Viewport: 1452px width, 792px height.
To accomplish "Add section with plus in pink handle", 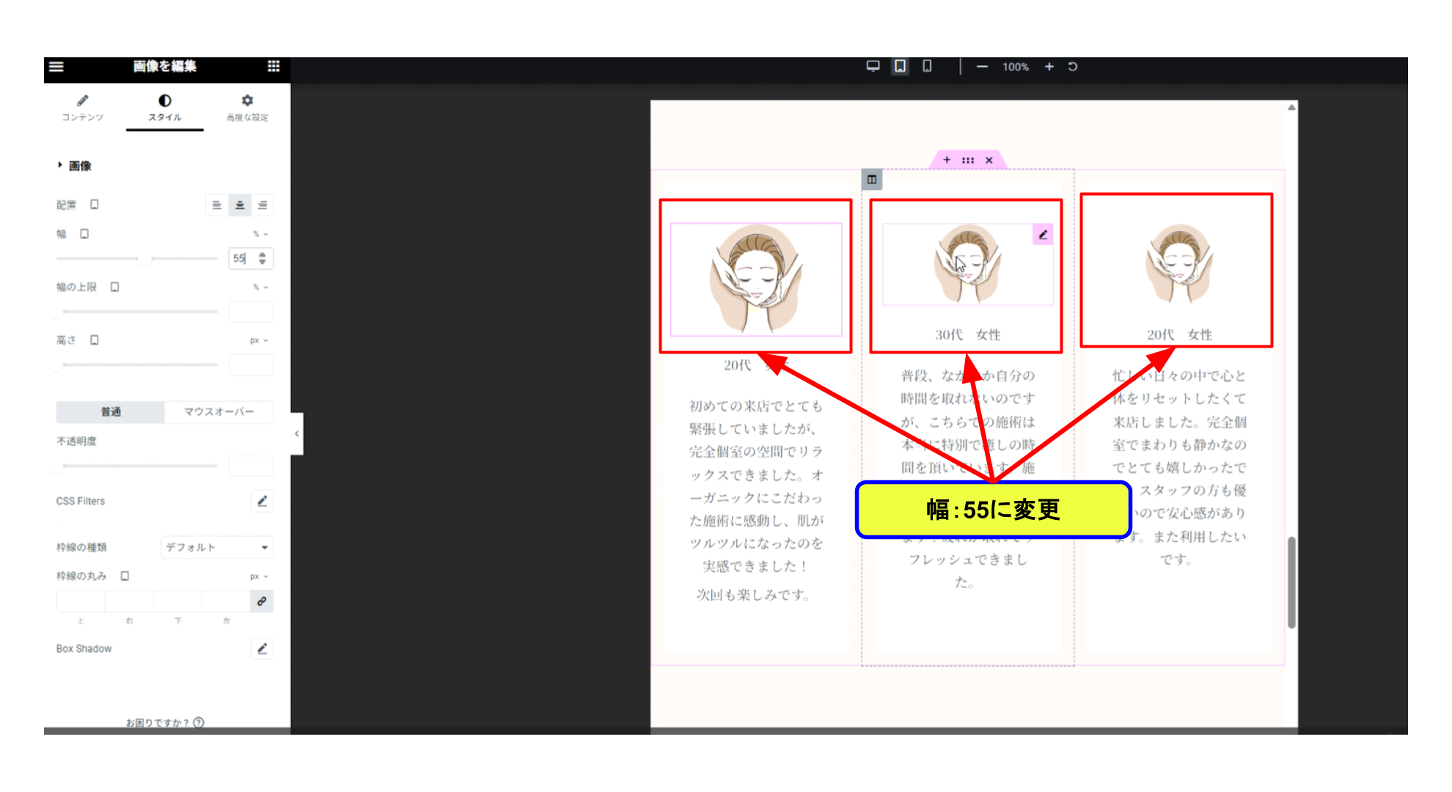I will click(947, 160).
